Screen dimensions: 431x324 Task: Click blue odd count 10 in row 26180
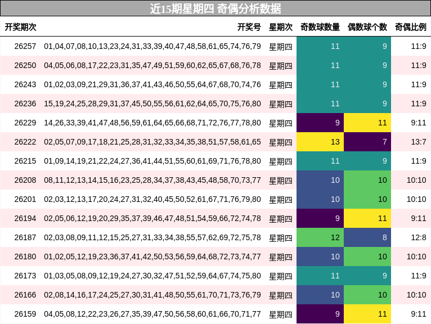click(x=320, y=256)
